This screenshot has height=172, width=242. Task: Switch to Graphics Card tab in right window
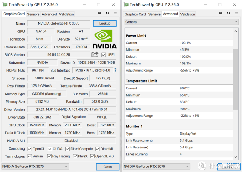135,14
